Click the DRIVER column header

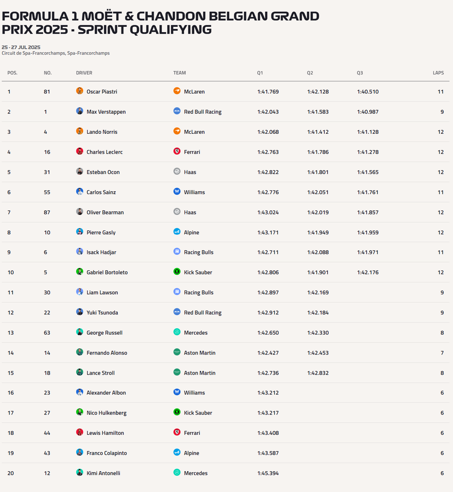pos(84,73)
